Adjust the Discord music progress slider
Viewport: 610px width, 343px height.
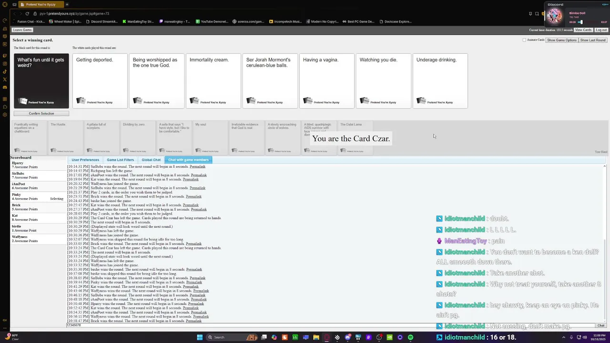[x=581, y=22]
